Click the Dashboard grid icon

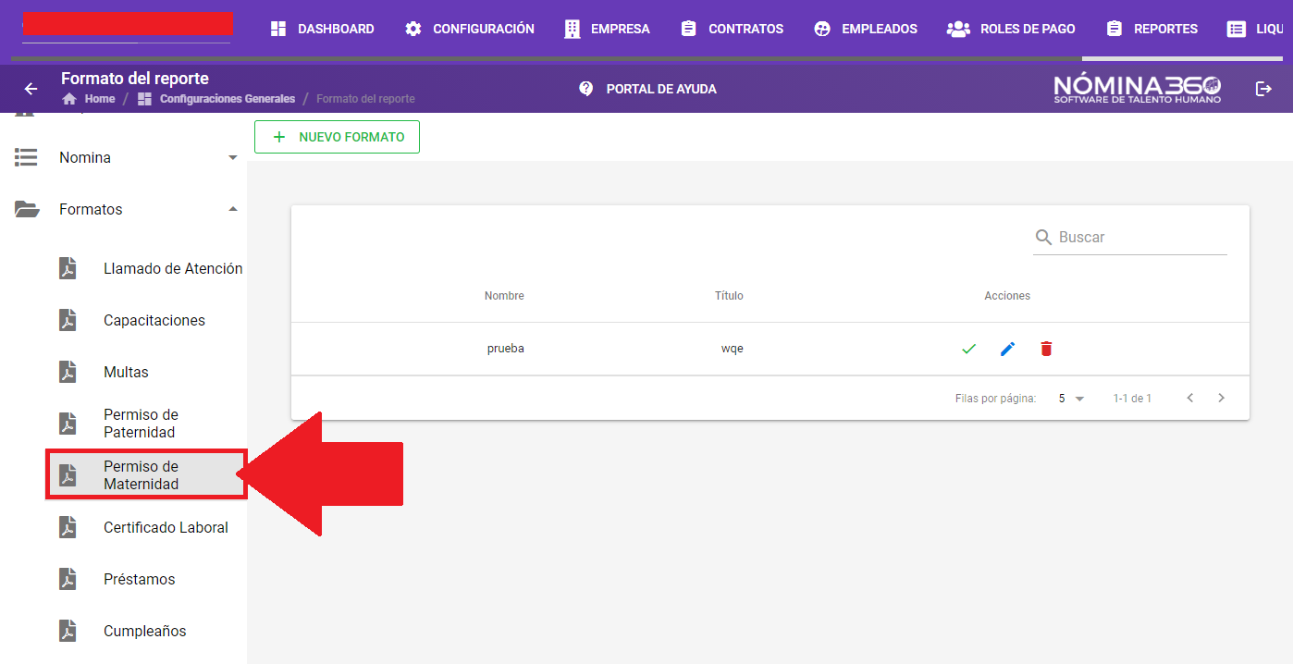(278, 29)
